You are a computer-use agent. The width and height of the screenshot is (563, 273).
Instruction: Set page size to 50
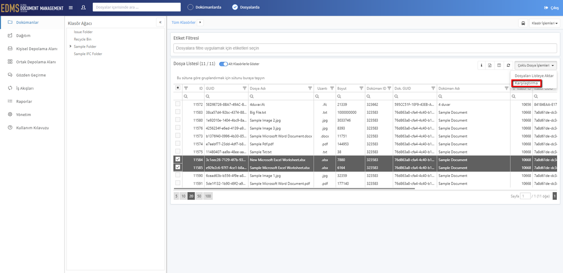pyautogui.click(x=199, y=196)
